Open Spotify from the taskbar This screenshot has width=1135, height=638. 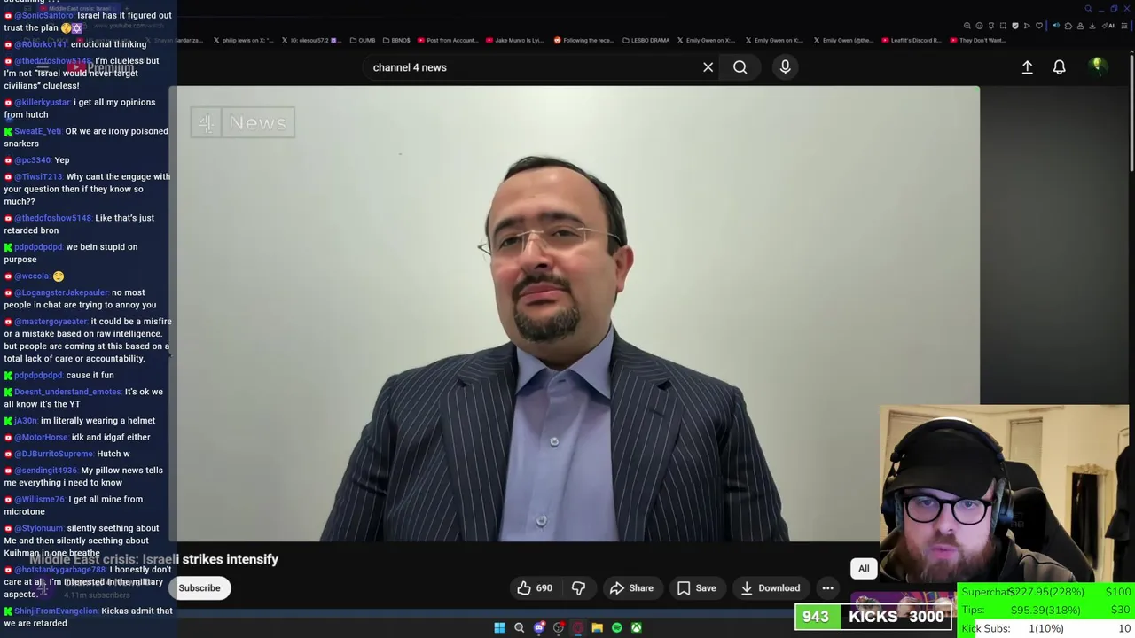(x=616, y=627)
